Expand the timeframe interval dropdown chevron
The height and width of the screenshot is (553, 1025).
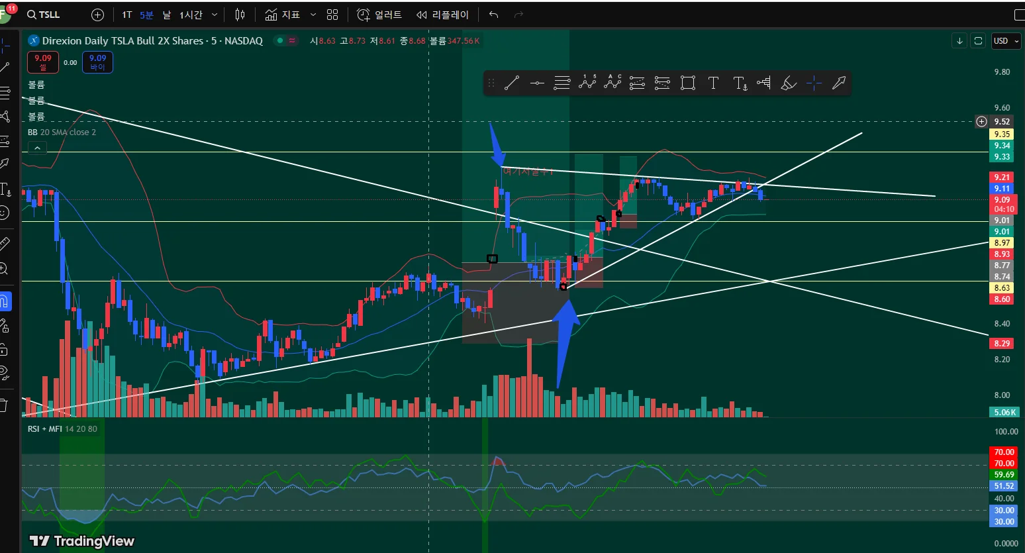click(215, 15)
